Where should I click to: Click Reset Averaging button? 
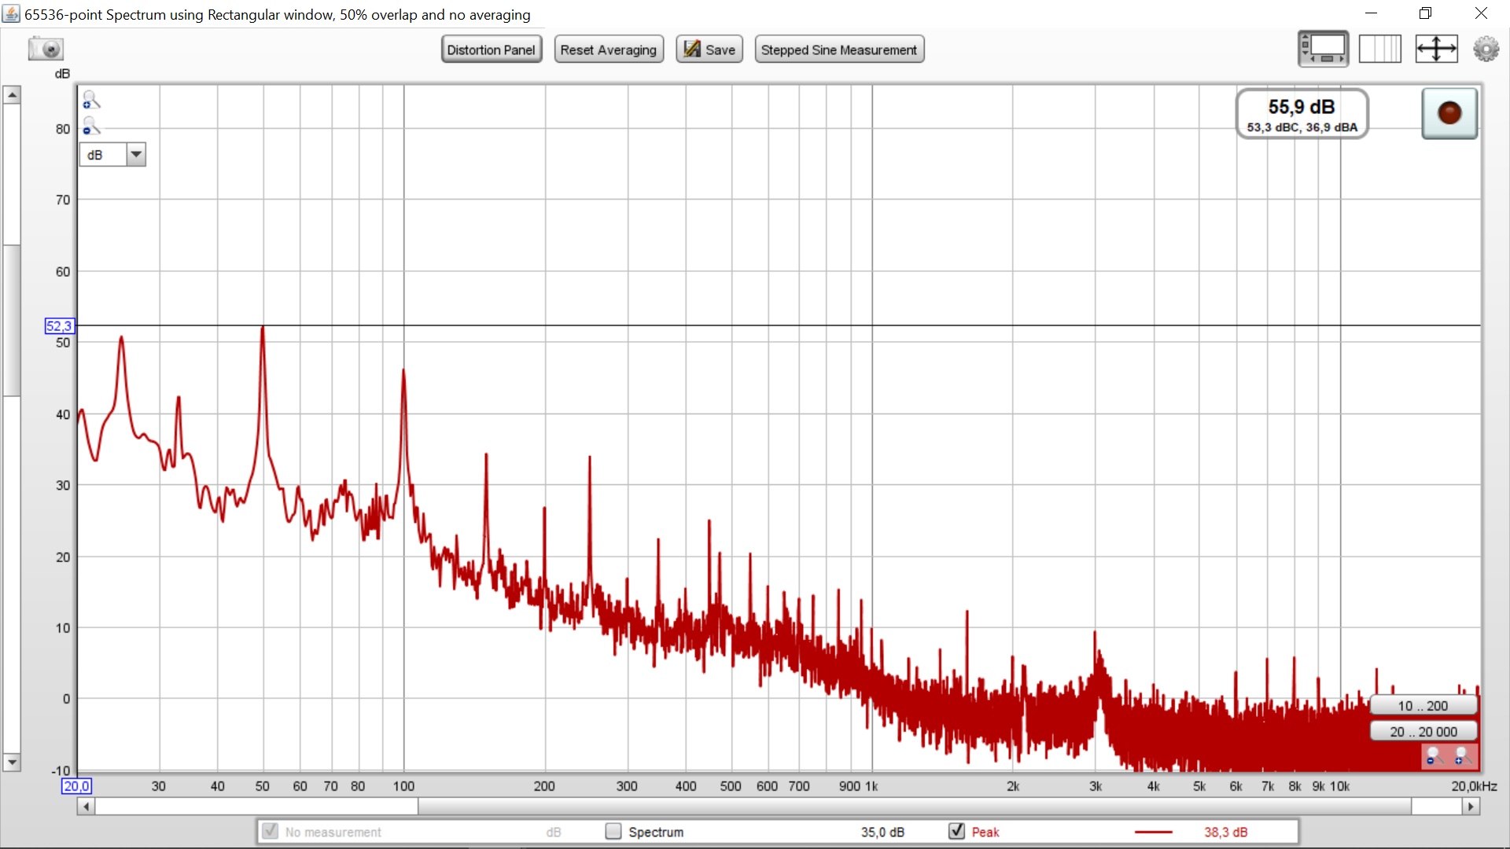(x=608, y=50)
